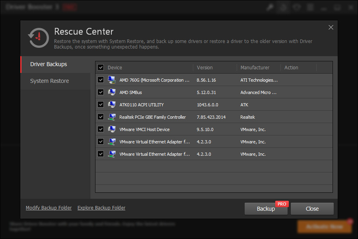Toggle the select-all checkbox in header

tap(101, 67)
